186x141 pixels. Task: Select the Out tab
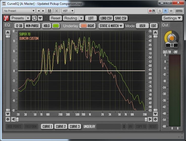(165, 25)
